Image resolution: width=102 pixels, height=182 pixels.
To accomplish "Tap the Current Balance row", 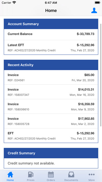I will pyautogui.click(x=51, y=35).
